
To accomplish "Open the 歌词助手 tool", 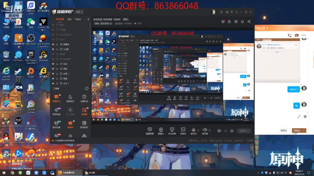I will [x=84, y=124].
